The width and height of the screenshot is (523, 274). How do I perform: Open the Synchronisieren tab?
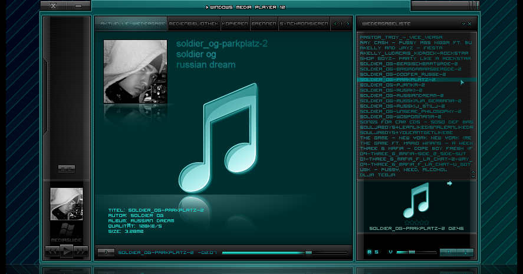[x=304, y=24]
